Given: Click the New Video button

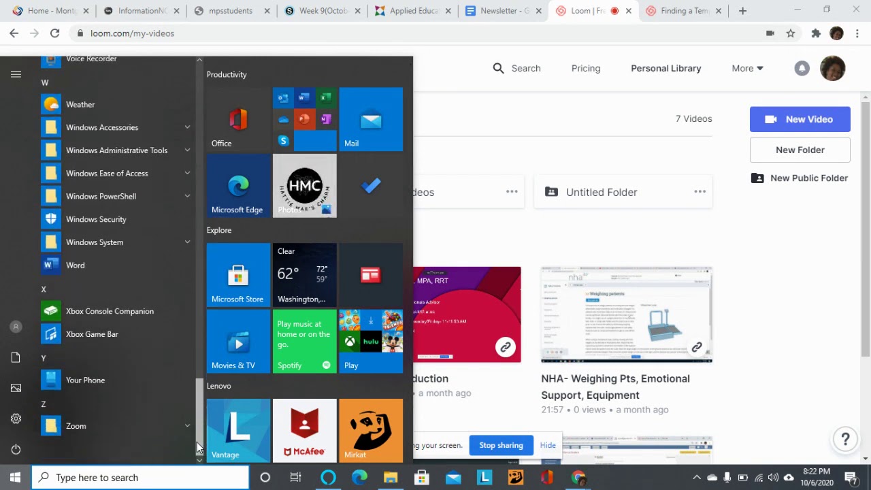Looking at the screenshot, I should tap(800, 119).
